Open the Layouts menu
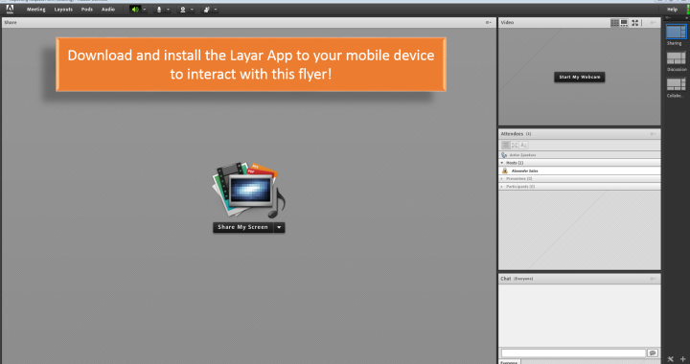Viewport: 690px width, 364px height. click(x=63, y=10)
